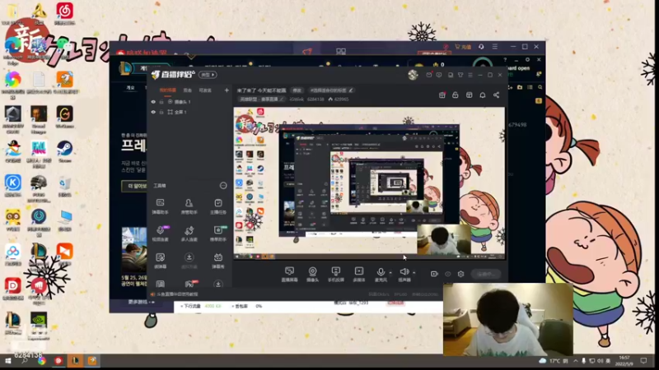Open the 弹幕助手 tool in the toolbox
This screenshot has height=370, width=659.
click(x=160, y=206)
